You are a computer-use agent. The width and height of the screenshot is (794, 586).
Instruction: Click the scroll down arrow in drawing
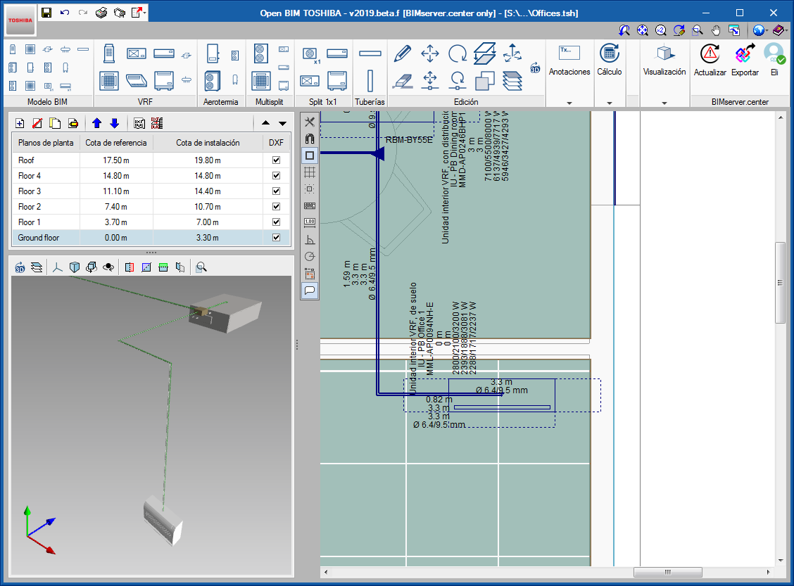(780, 560)
